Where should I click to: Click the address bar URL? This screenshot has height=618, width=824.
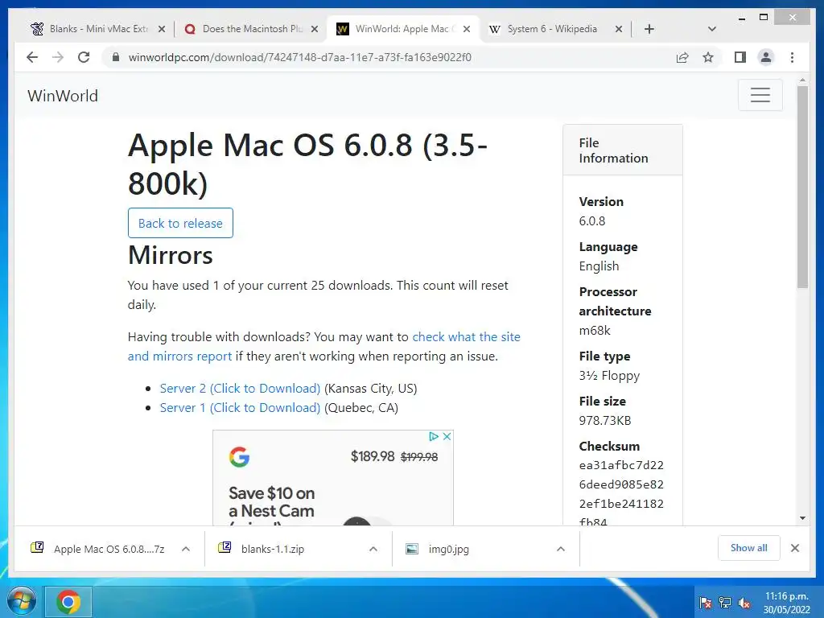coord(299,57)
